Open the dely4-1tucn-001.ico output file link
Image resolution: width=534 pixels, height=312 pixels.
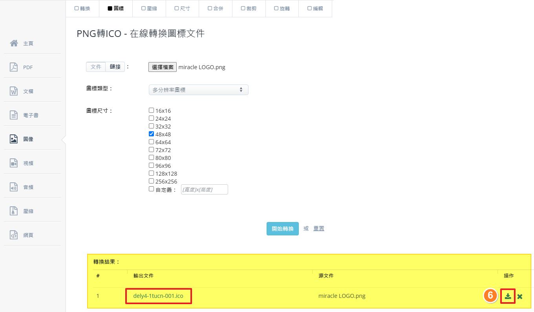point(158,296)
